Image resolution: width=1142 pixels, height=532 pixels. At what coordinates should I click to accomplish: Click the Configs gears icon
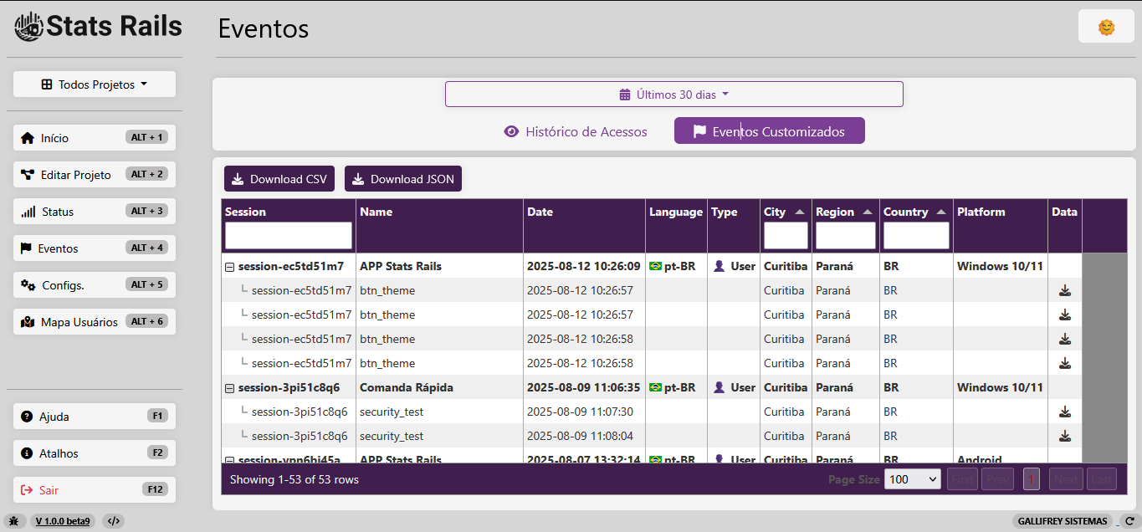point(28,285)
